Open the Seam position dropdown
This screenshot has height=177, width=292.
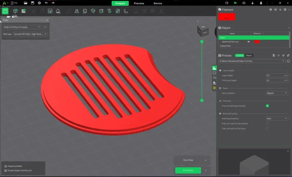(277, 93)
